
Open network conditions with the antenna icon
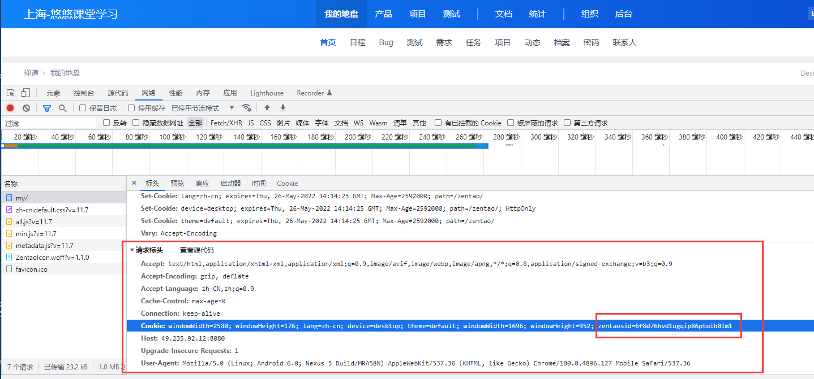(247, 108)
